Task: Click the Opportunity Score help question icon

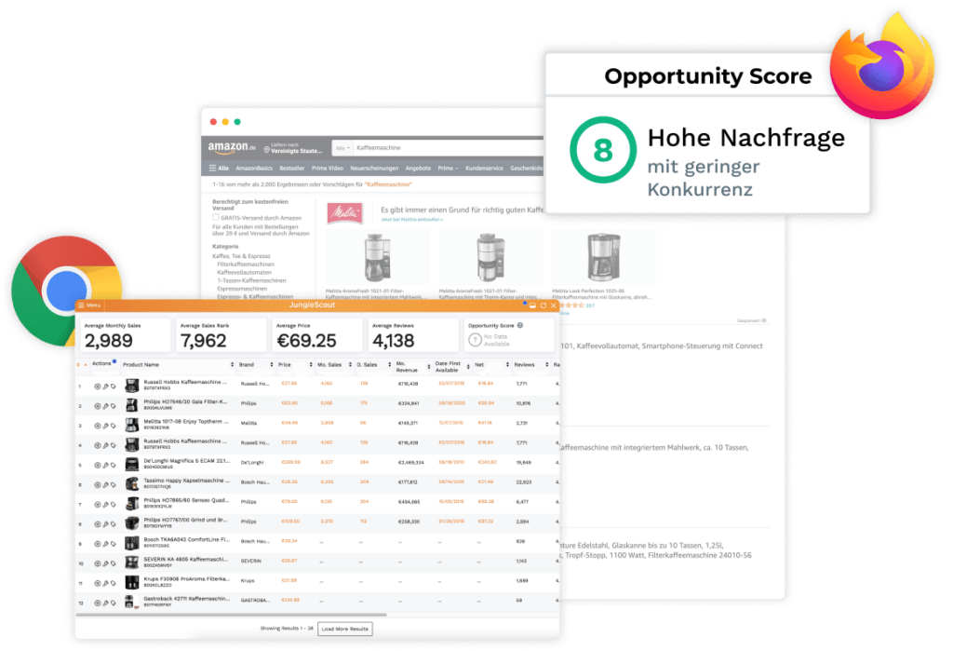Action: pyautogui.click(x=520, y=326)
